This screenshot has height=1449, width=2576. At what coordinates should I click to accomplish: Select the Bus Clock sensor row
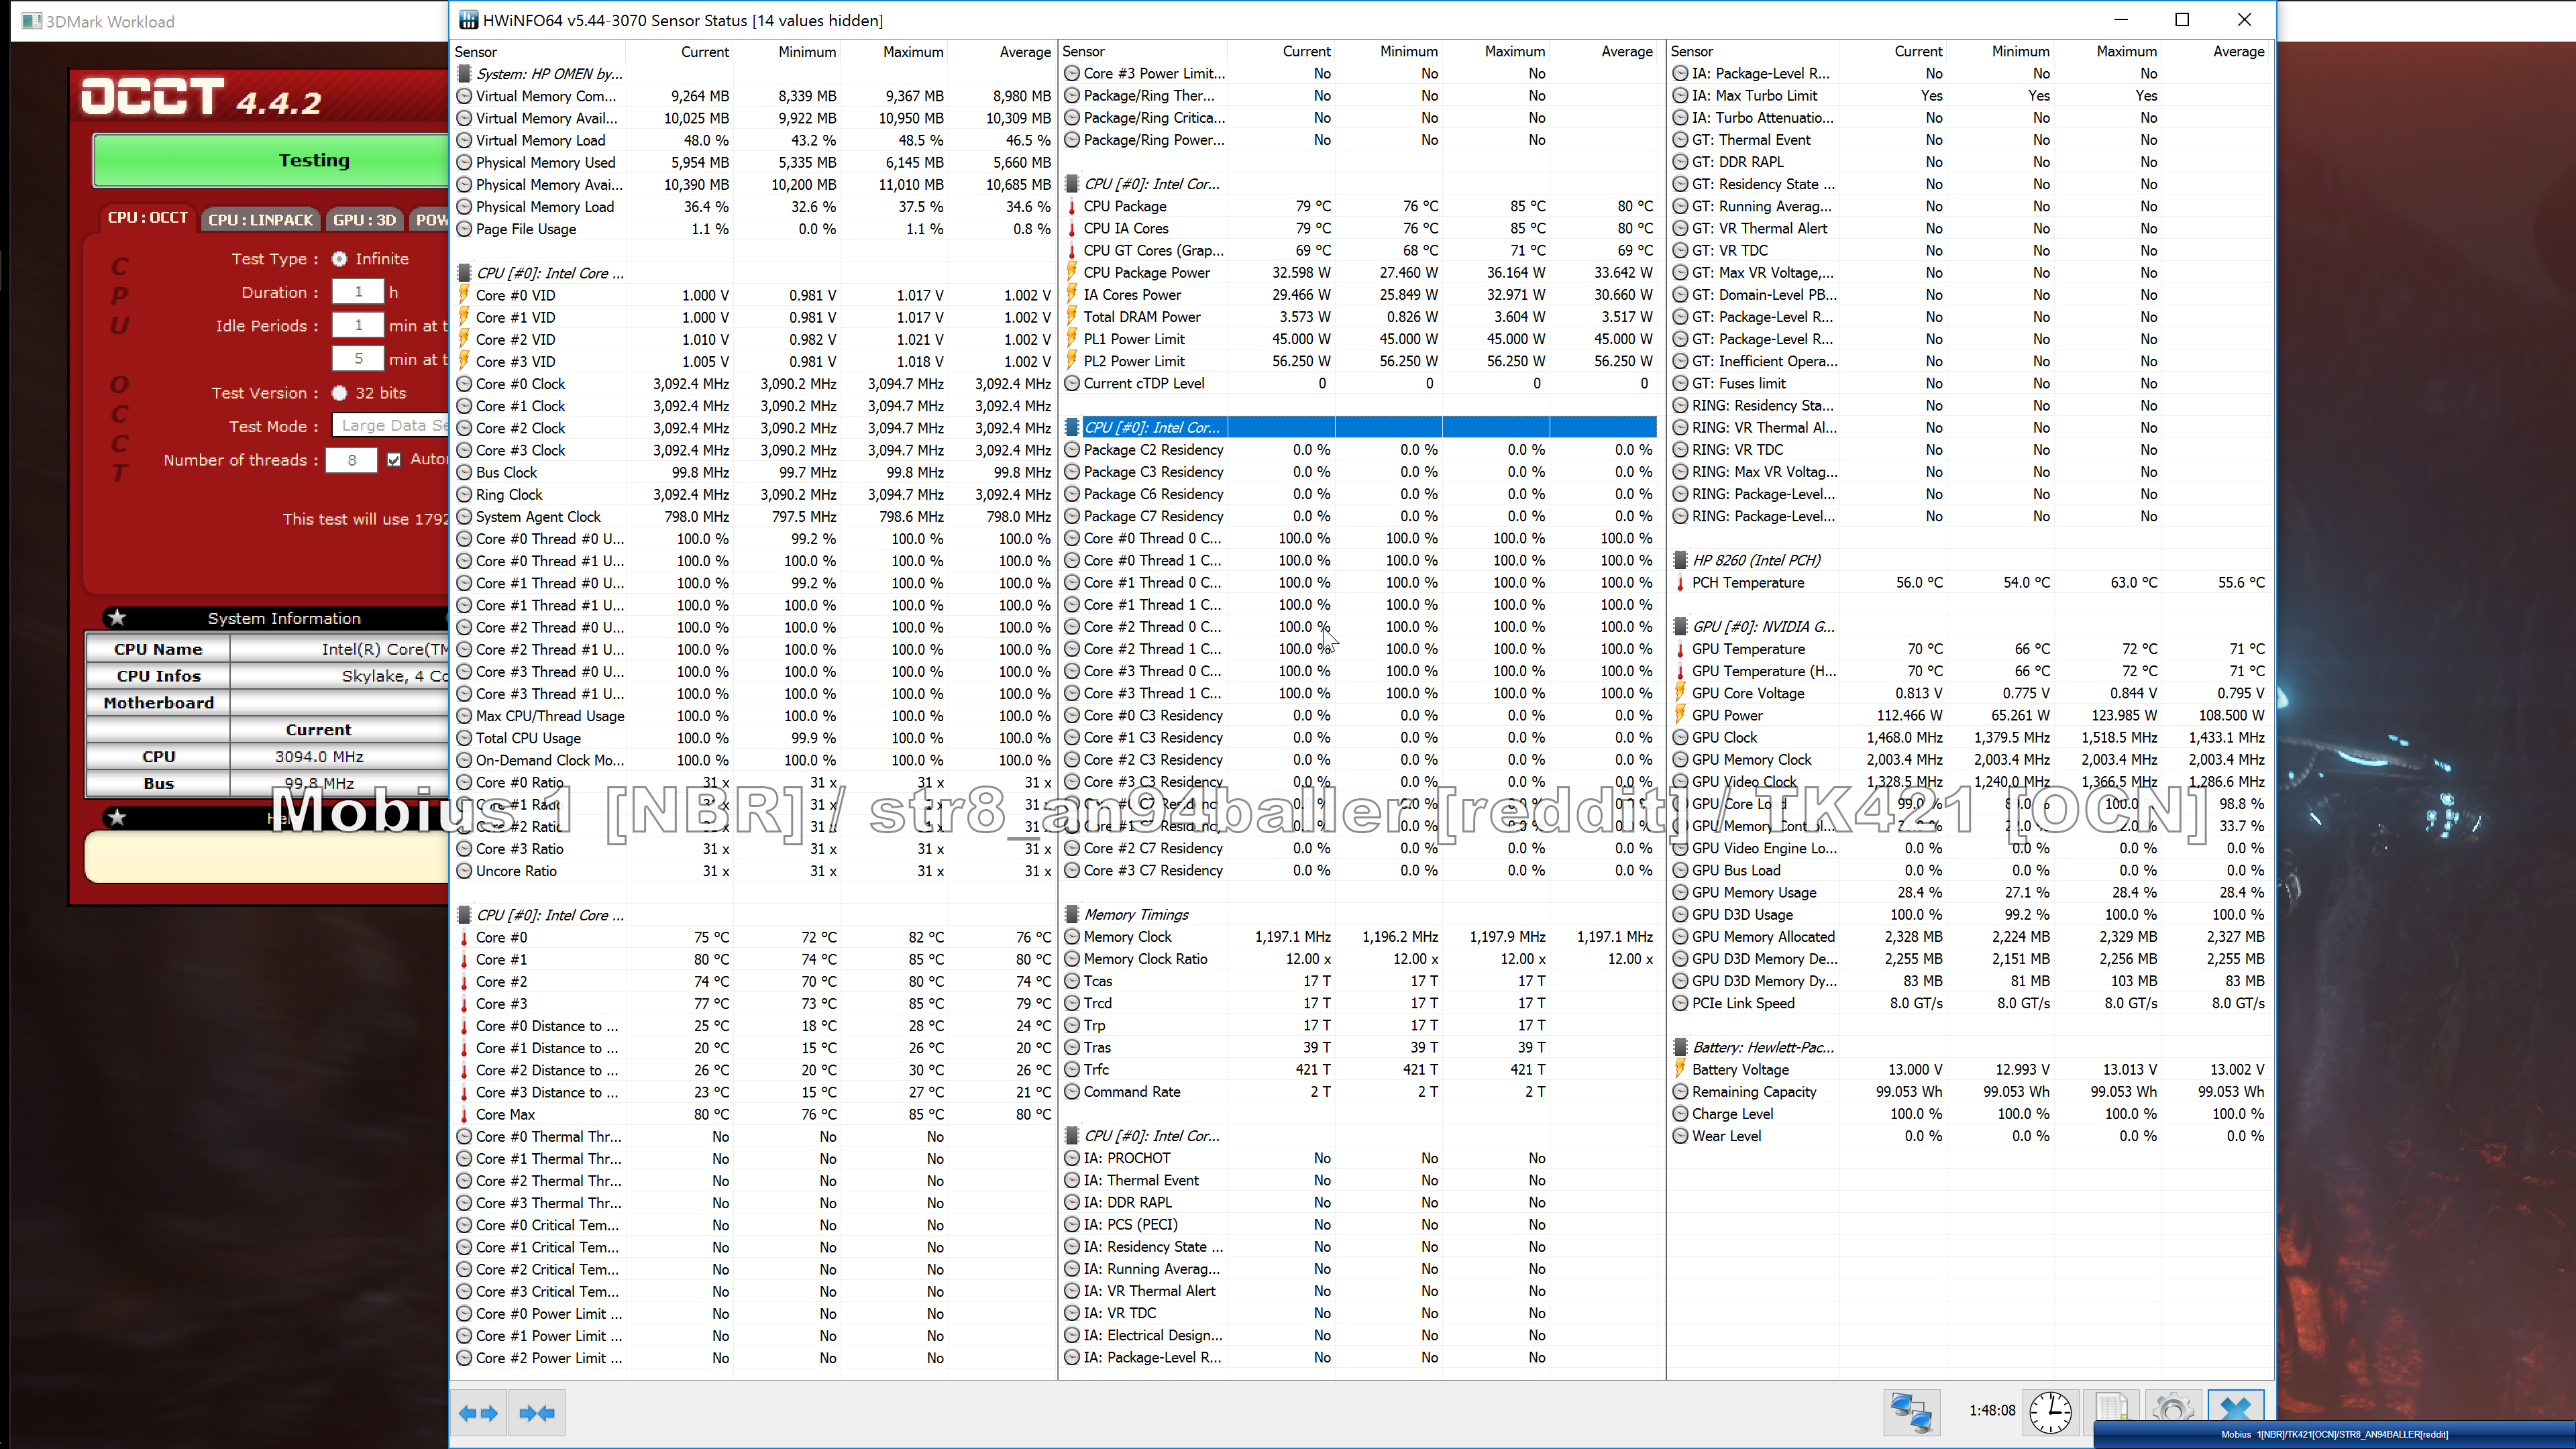tap(753, 472)
